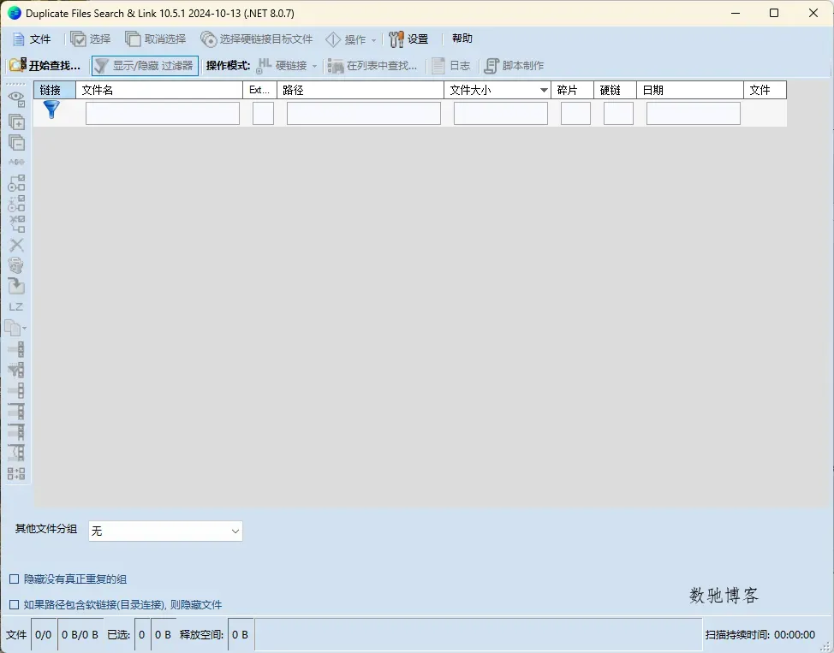Click the expand groups (plus) sidebar icon
834x653 pixels.
tap(16, 122)
